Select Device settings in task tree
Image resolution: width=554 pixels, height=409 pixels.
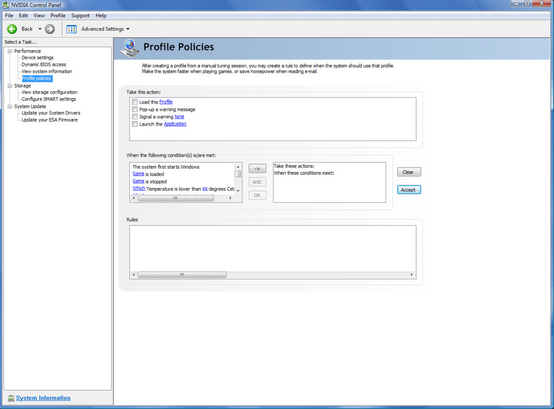tap(37, 58)
